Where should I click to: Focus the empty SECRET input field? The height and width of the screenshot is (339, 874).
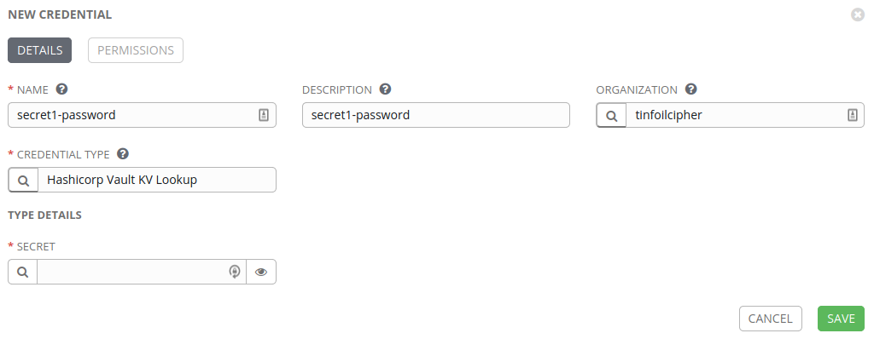132,272
